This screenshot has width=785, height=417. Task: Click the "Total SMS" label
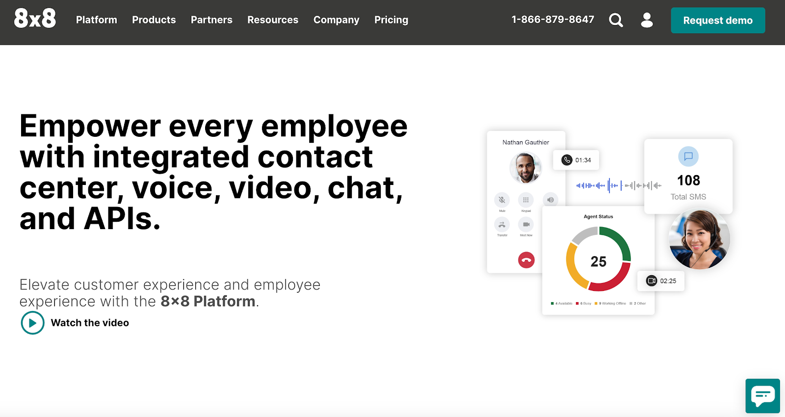click(688, 197)
